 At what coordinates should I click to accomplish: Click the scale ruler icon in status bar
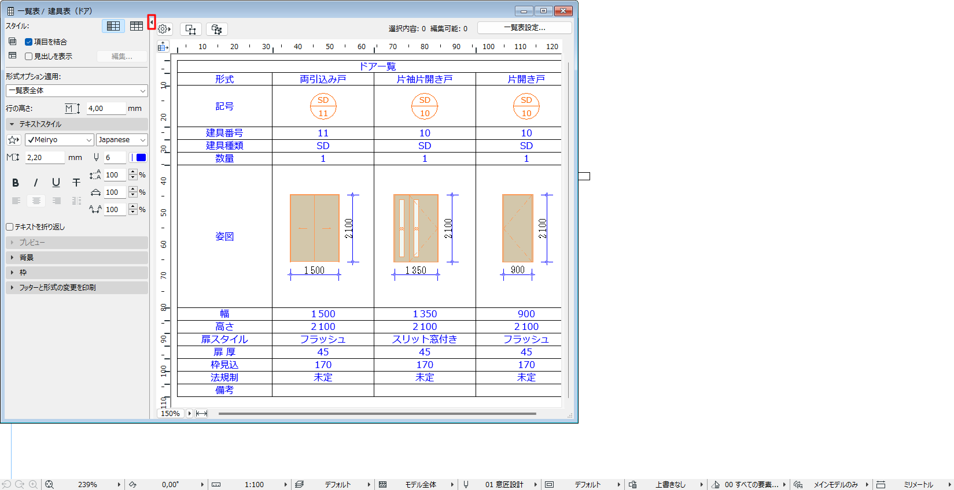pyautogui.click(x=216, y=484)
